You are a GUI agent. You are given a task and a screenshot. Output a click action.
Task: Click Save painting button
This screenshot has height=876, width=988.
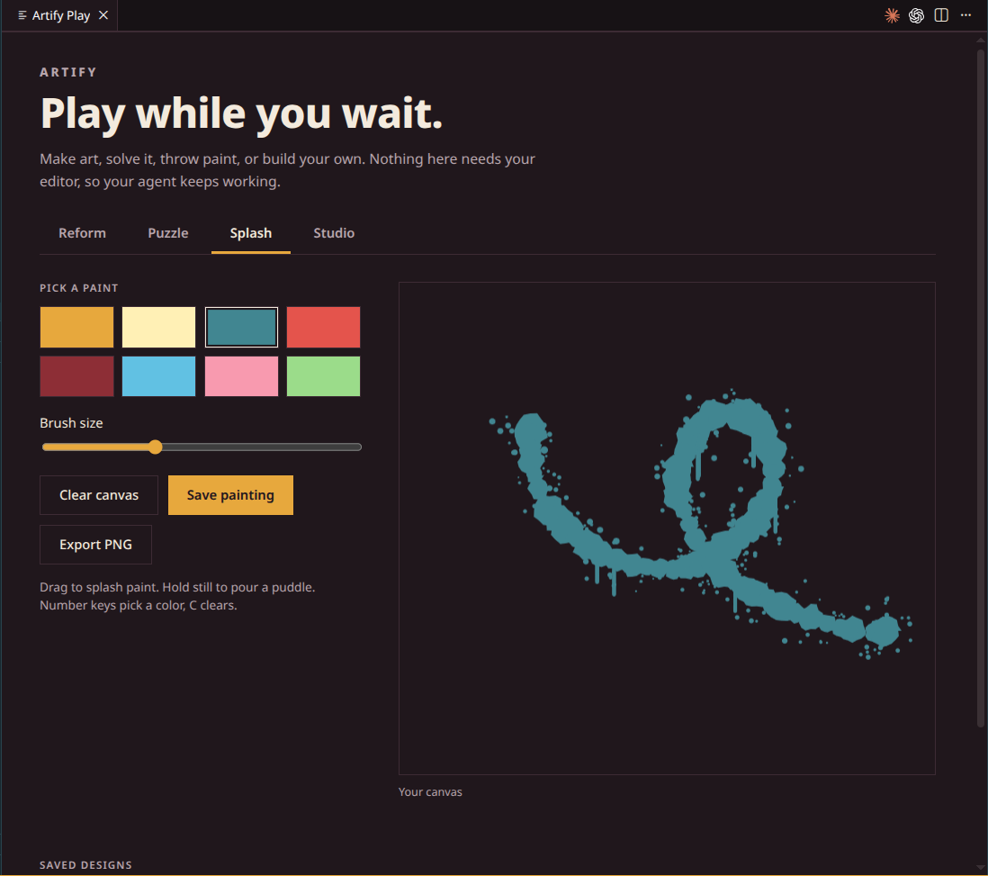click(x=230, y=495)
